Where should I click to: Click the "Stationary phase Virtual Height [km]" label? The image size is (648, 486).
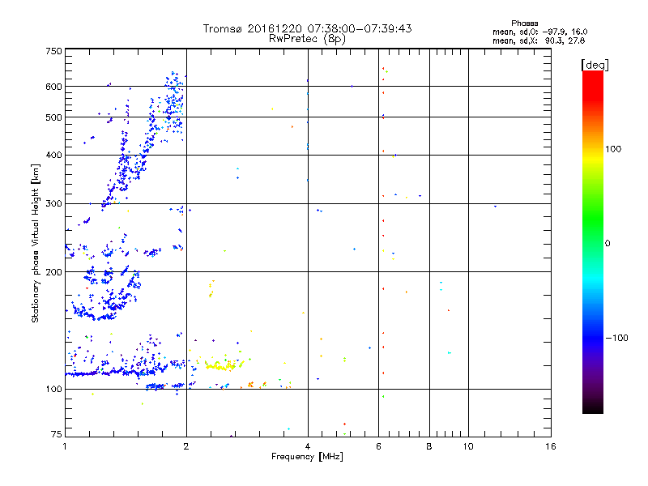pyautogui.click(x=36, y=243)
